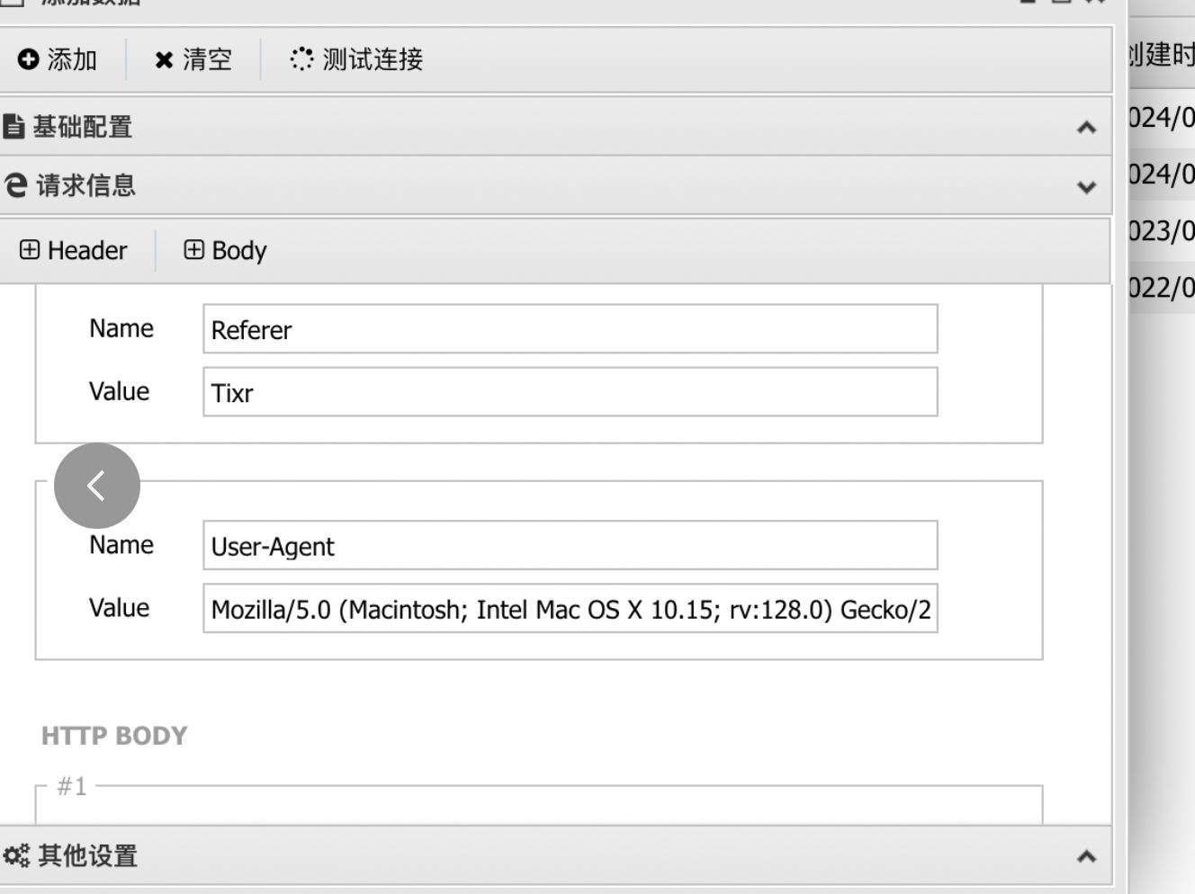Click the Value field containing Tixr
Image resolution: width=1195 pixels, height=894 pixels.
tap(571, 392)
